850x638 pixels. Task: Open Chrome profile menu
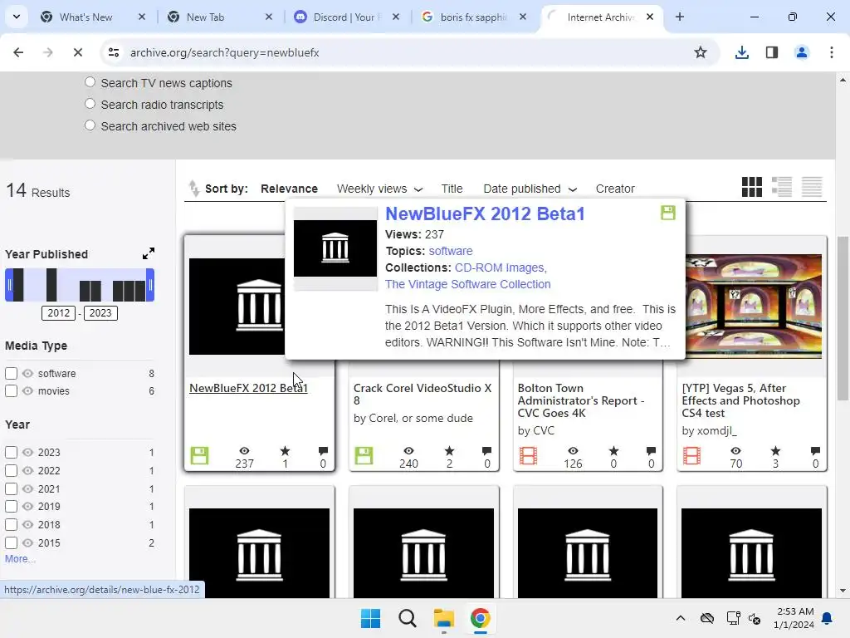[801, 52]
